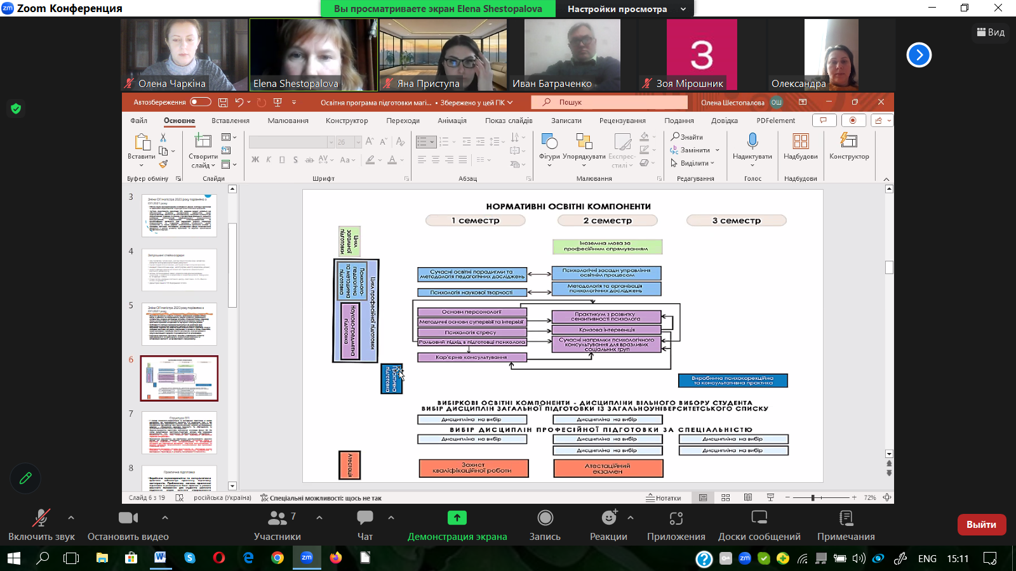Click Включить звук unmute button

pyautogui.click(x=41, y=525)
